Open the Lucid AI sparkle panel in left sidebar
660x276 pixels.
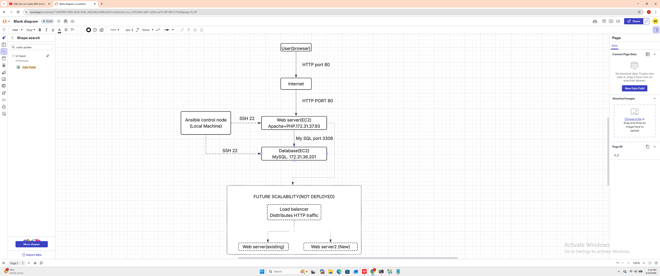(x=4, y=38)
